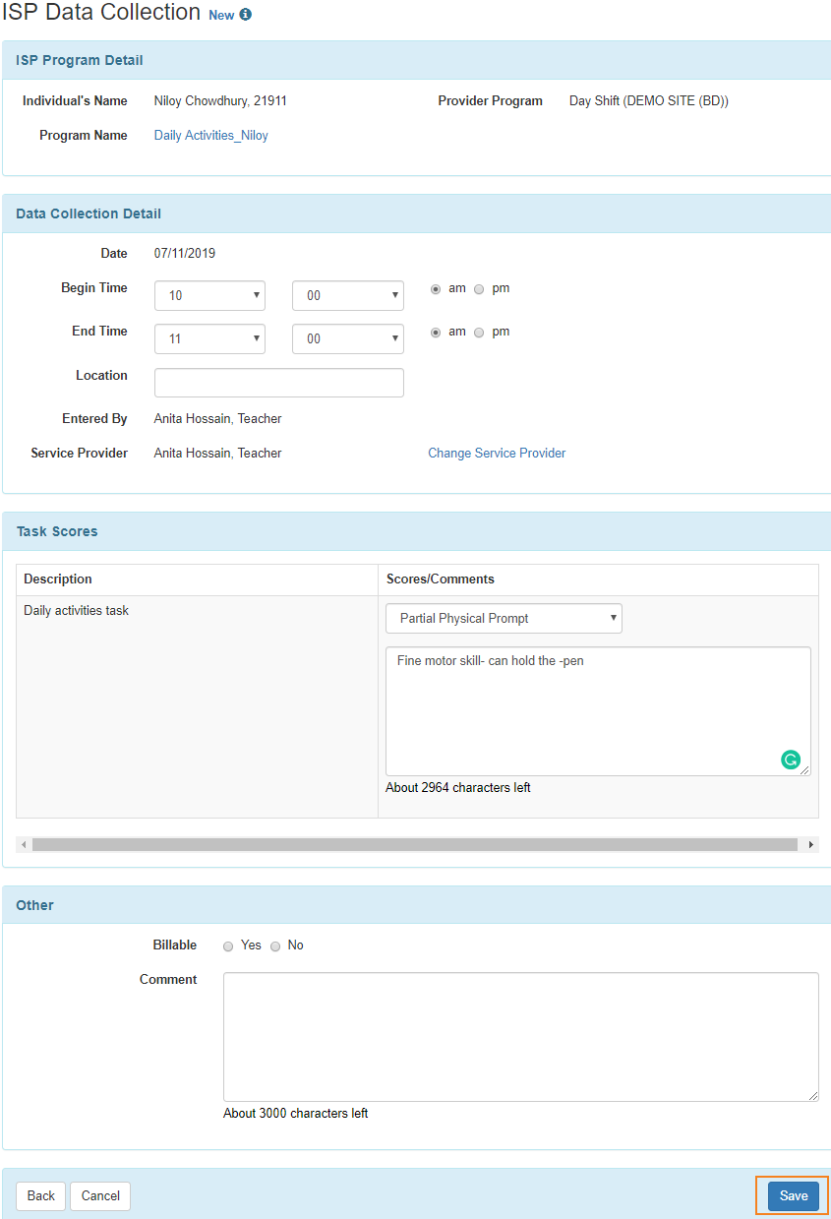Viewport: 831px width, 1219px height.
Task: Mark Billable as Yes
Action: coord(228,945)
